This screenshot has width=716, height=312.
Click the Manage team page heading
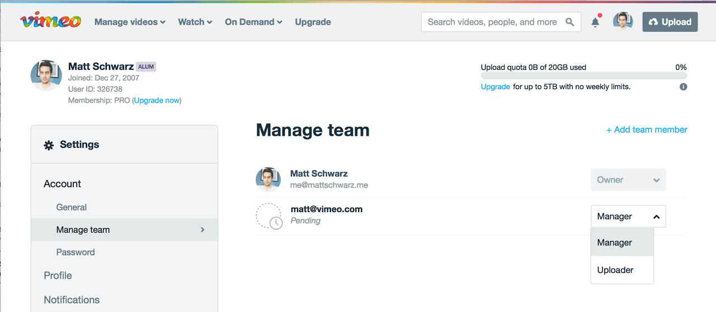313,130
